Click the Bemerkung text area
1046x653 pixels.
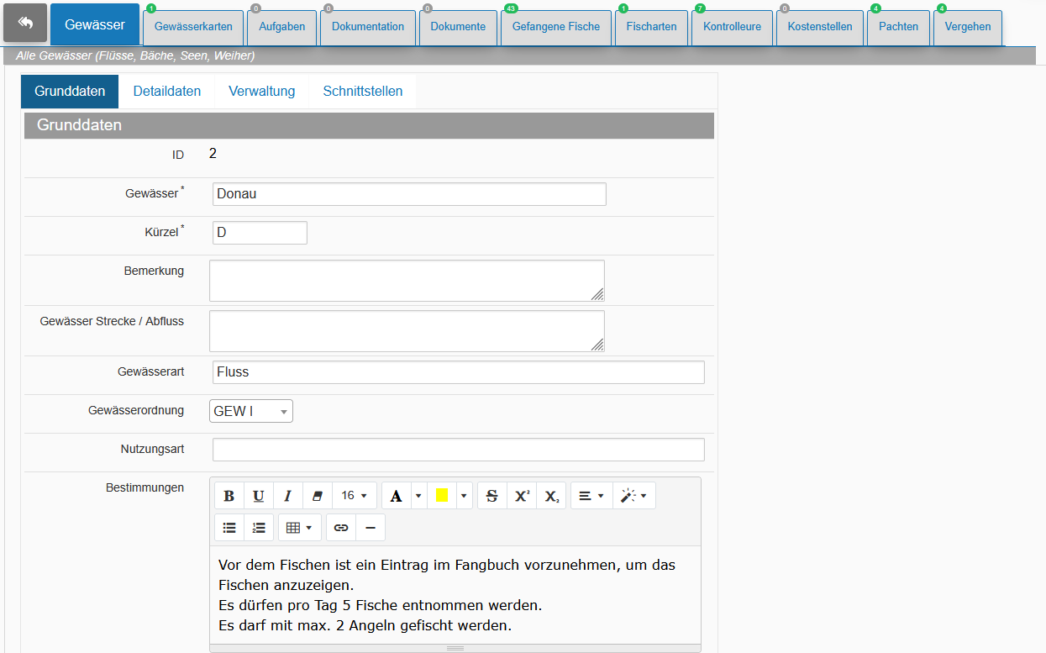(x=407, y=281)
